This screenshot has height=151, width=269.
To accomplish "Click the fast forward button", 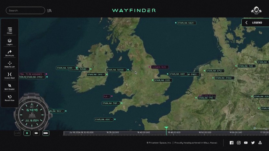I will click(x=36, y=133).
